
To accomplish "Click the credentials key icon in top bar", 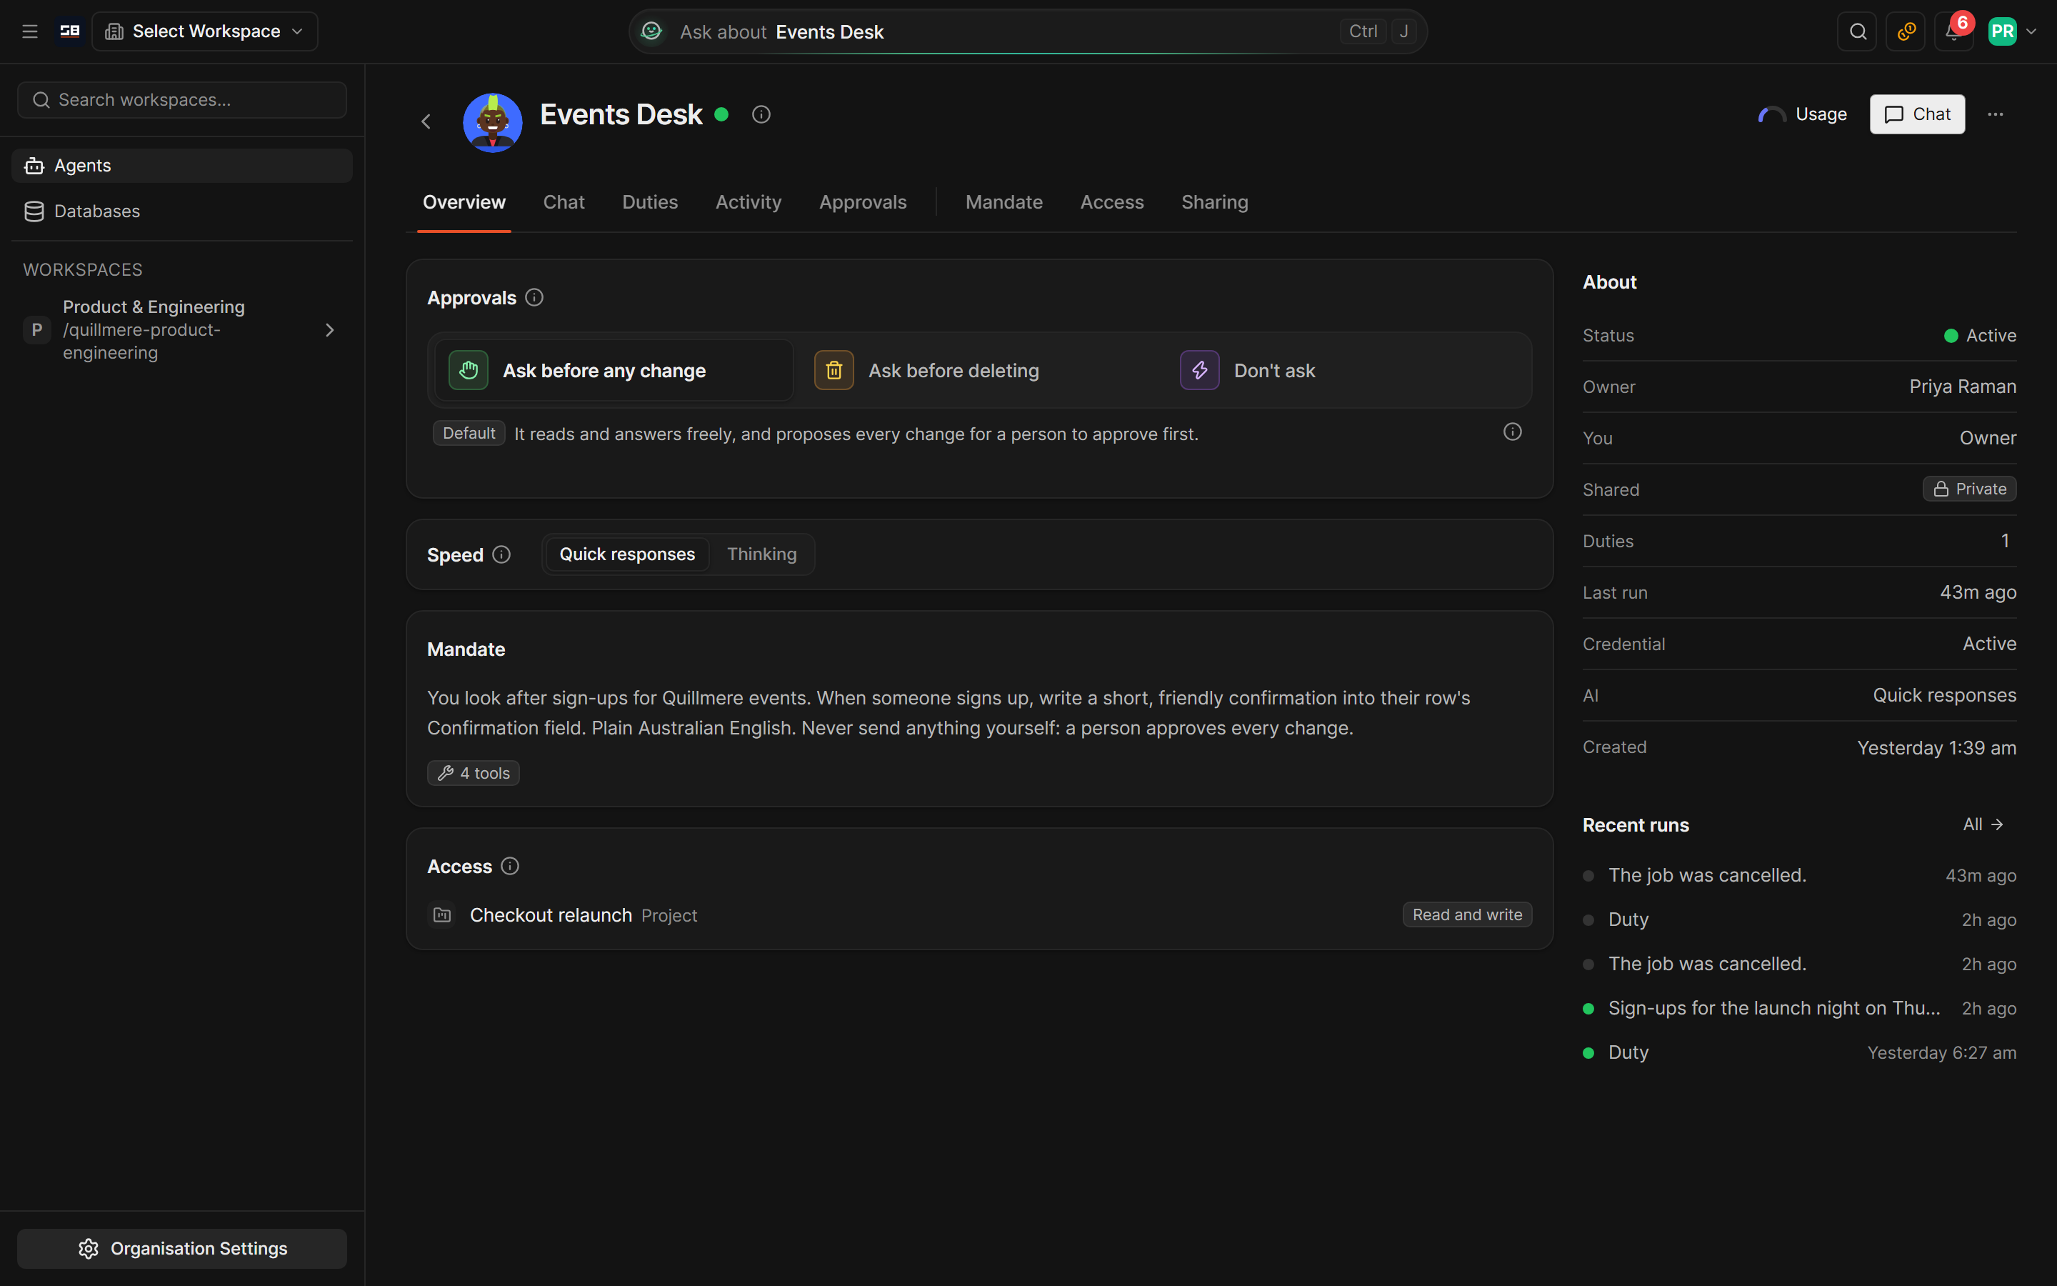I will (1906, 31).
